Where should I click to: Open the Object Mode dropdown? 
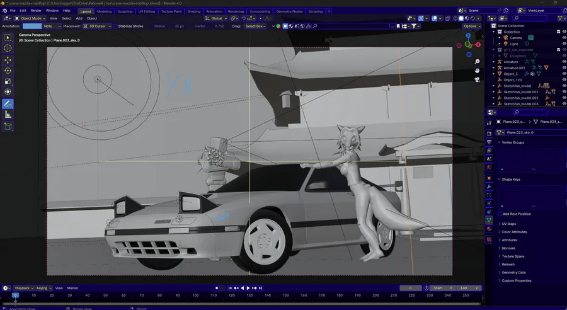(x=30, y=18)
